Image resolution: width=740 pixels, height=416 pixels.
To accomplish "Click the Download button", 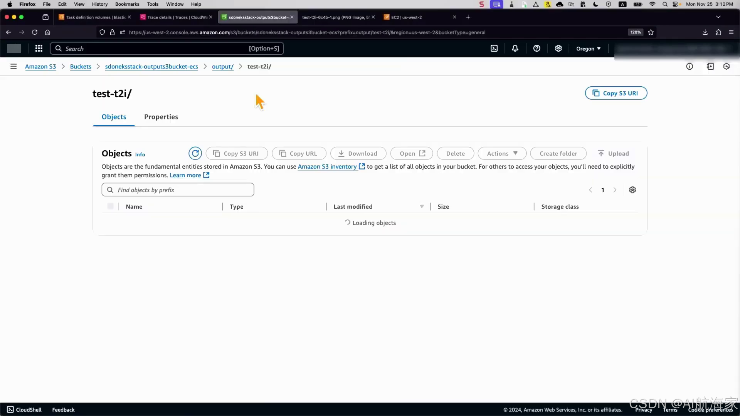I will pos(358,153).
